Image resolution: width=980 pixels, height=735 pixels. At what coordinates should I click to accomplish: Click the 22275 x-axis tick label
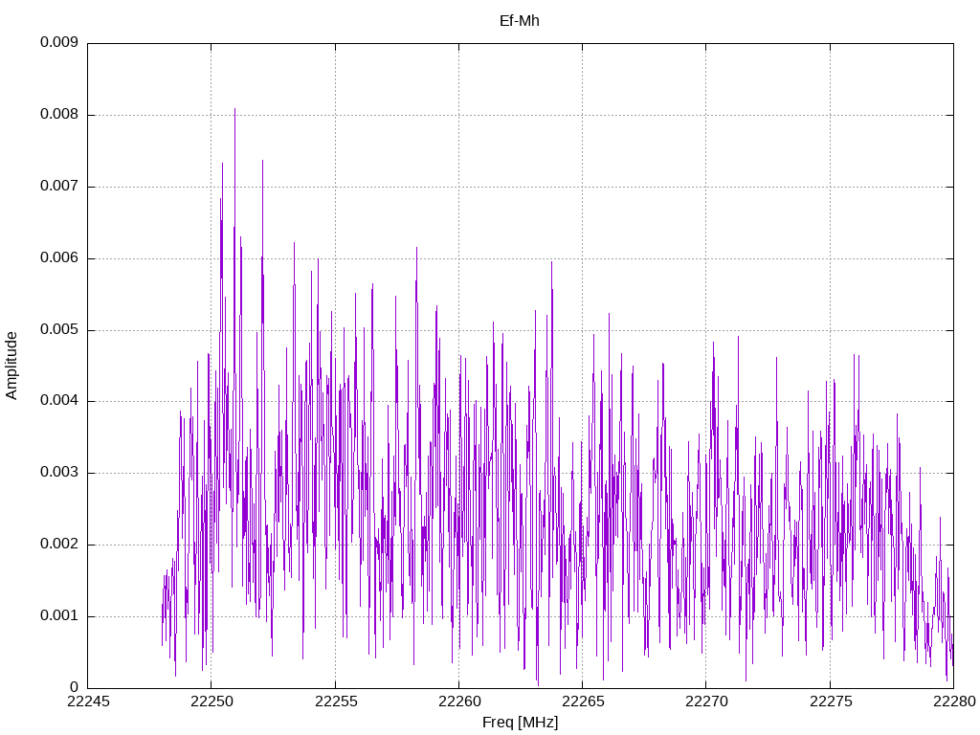click(830, 702)
